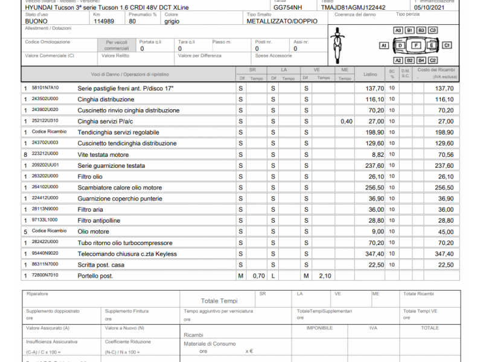This screenshot has height=362, width=483.
Task: Select damage zone C2 on car diagram
Action: (x=433, y=60)
